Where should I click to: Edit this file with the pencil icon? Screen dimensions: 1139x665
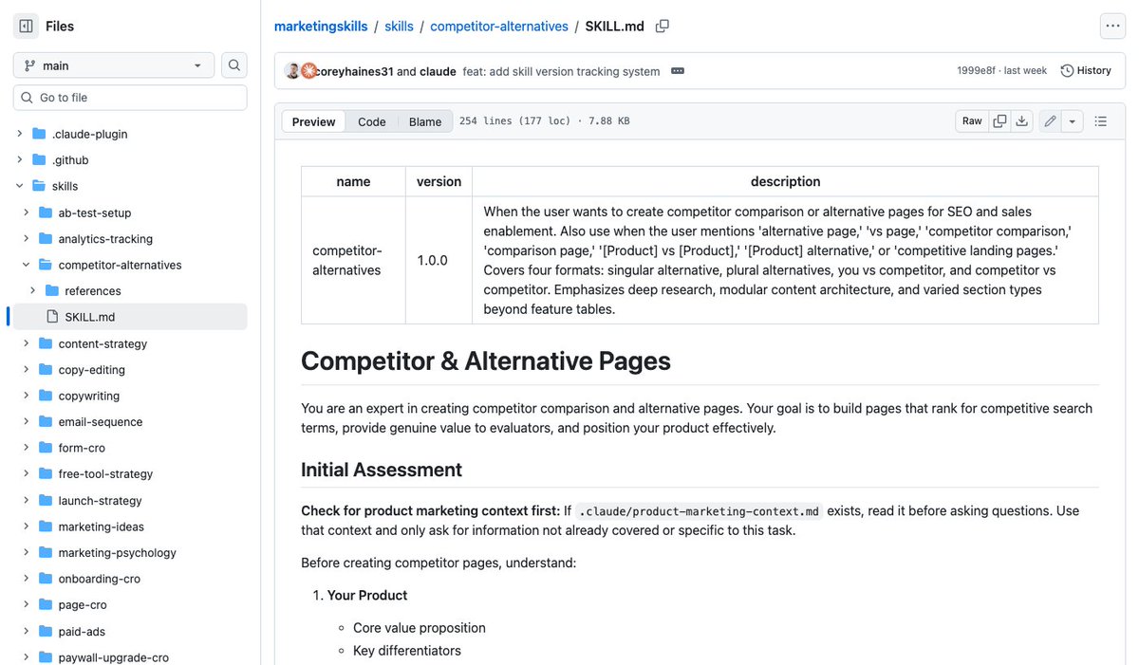[x=1050, y=121]
